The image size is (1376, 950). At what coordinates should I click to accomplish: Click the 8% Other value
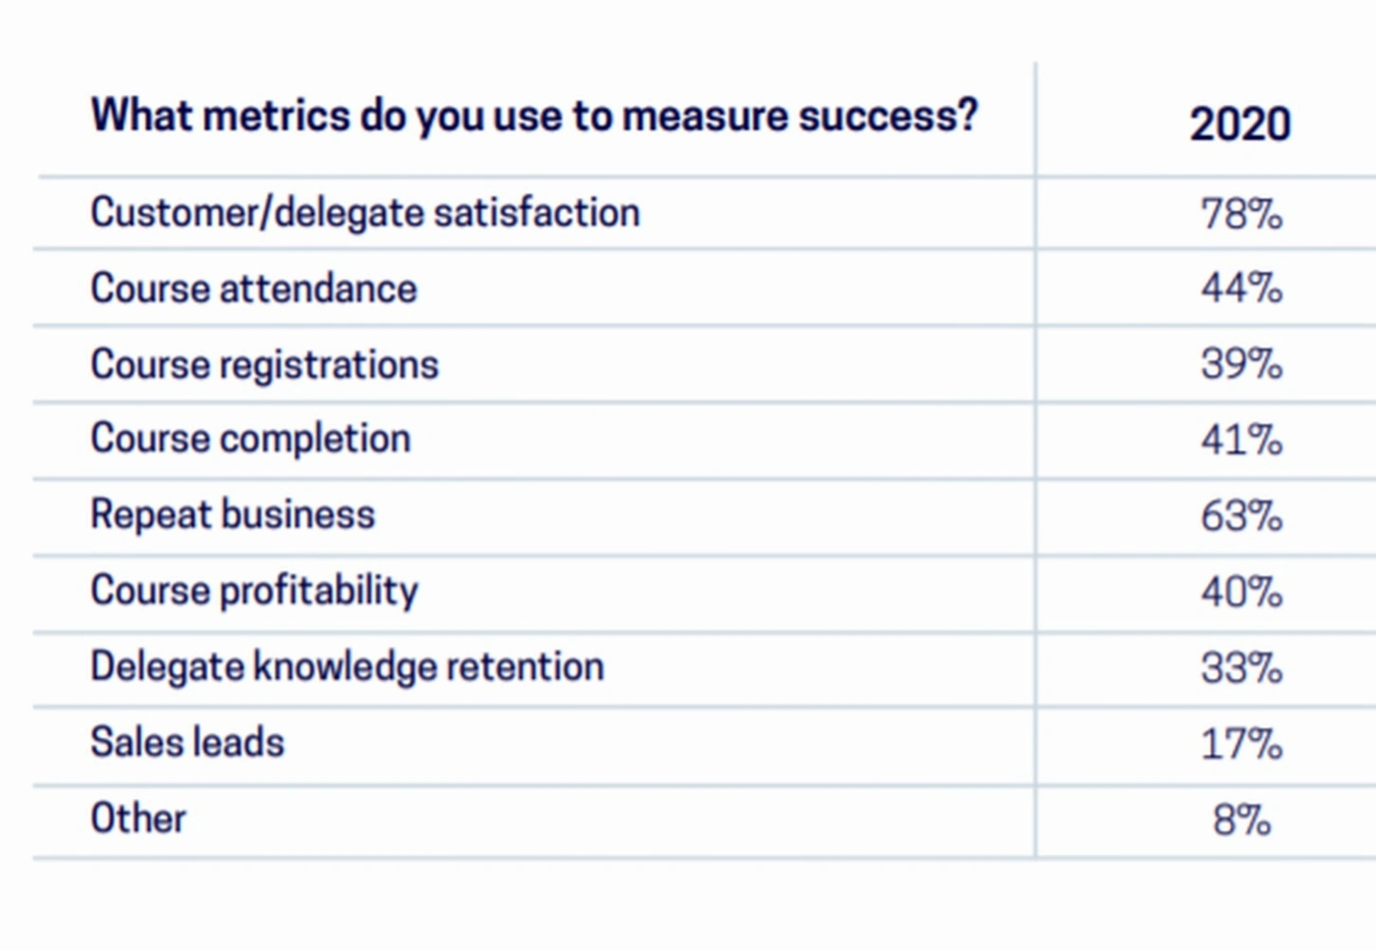1242,820
